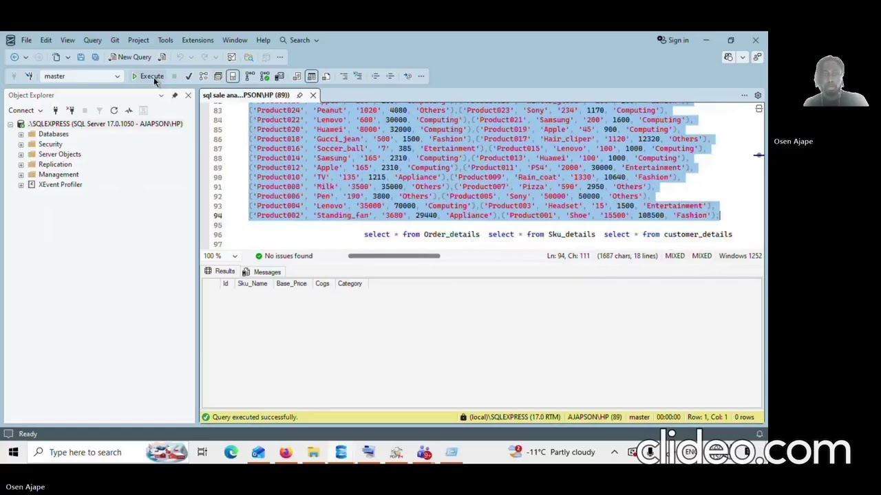Expand the Security tree node
This screenshot has width=881, height=495.
pyautogui.click(x=21, y=144)
